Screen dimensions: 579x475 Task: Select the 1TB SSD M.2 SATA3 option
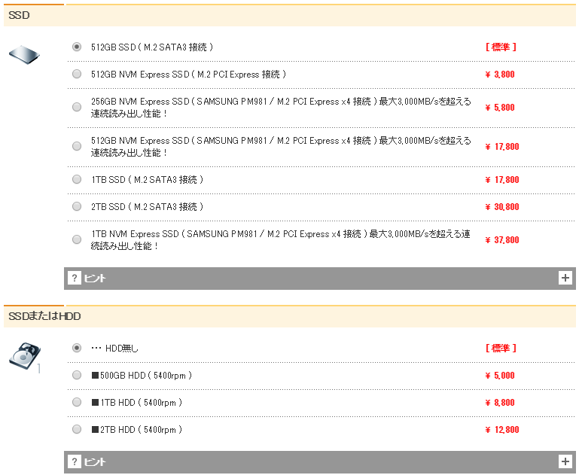point(77,179)
